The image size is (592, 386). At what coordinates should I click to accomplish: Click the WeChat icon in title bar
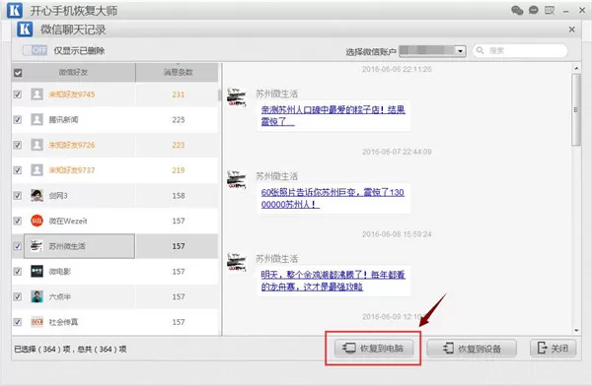tap(517, 10)
